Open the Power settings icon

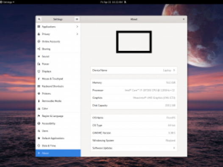coord(39,64)
